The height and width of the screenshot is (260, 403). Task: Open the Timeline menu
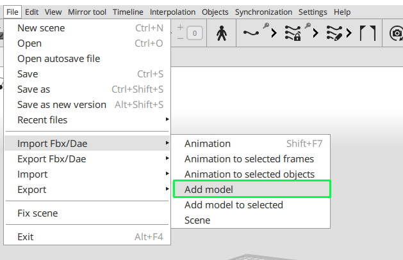(x=127, y=12)
